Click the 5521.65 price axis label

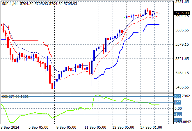(x=182, y=59)
